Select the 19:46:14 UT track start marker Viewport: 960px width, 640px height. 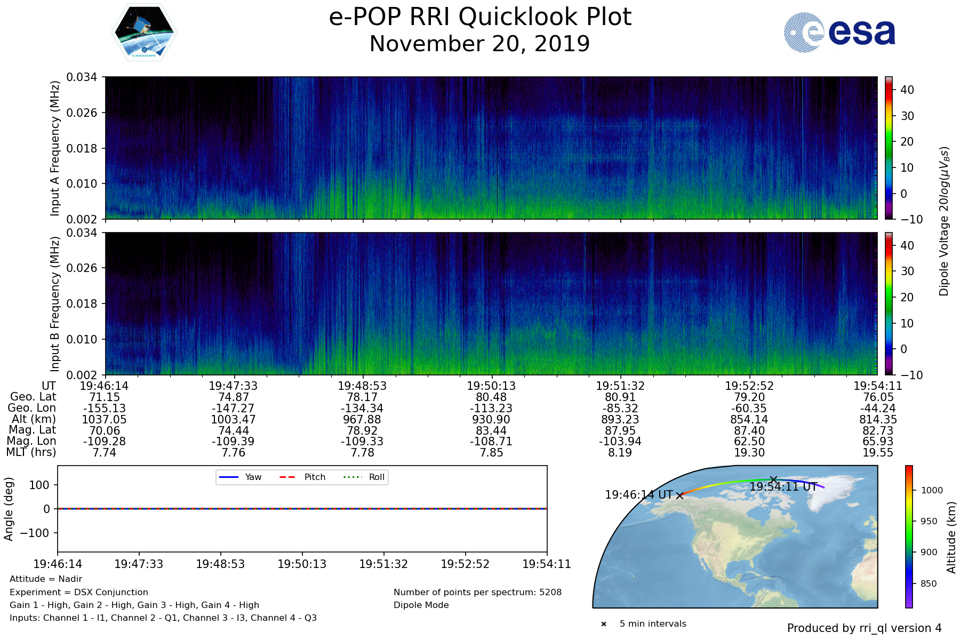(x=679, y=495)
